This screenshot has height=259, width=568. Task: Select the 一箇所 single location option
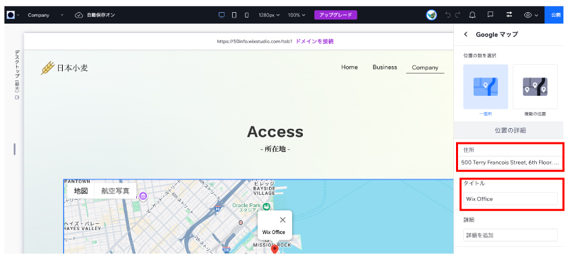[x=486, y=87]
